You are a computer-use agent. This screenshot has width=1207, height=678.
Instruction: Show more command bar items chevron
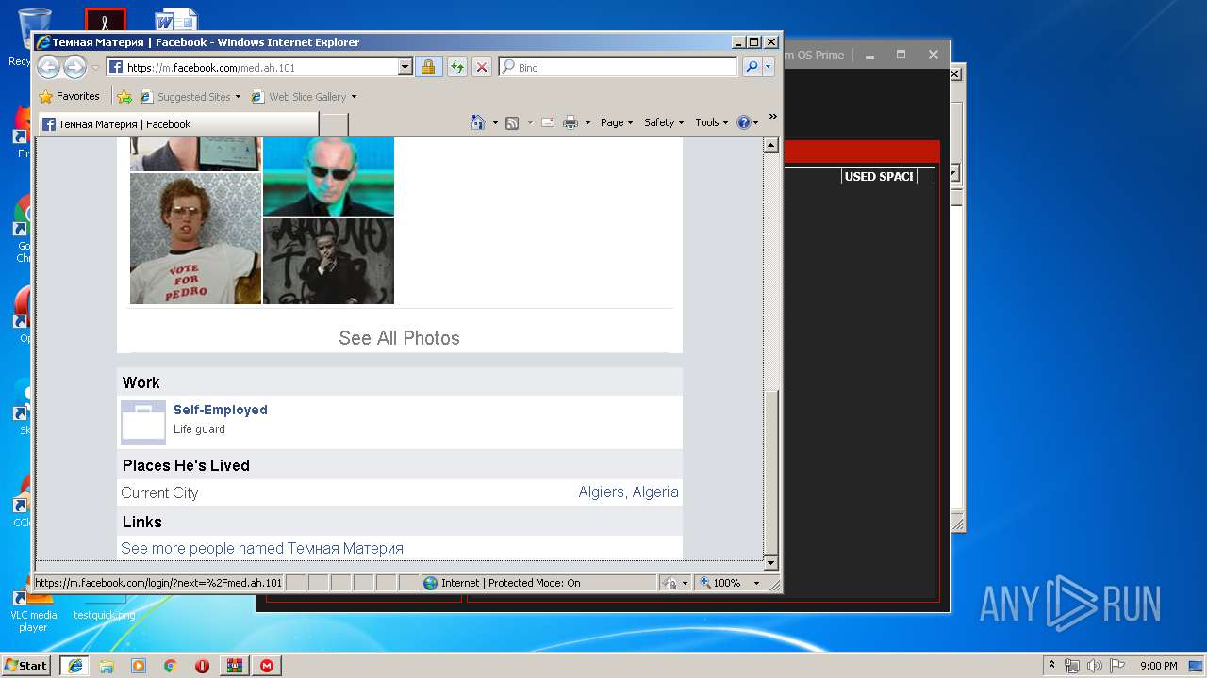[772, 117]
